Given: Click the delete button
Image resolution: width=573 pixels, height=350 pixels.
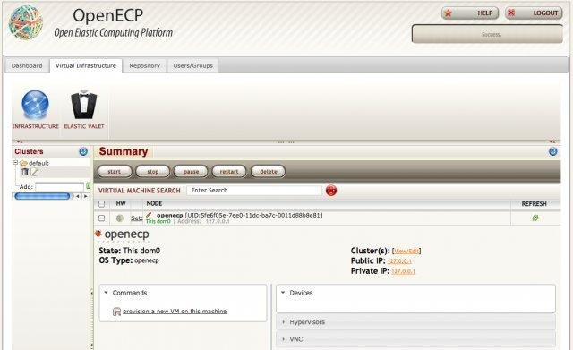Looking at the screenshot, I should coord(269,171).
